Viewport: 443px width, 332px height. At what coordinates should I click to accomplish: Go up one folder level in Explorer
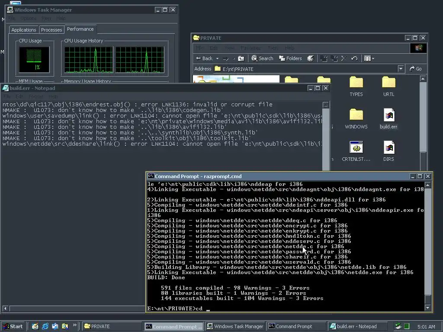tap(241, 59)
